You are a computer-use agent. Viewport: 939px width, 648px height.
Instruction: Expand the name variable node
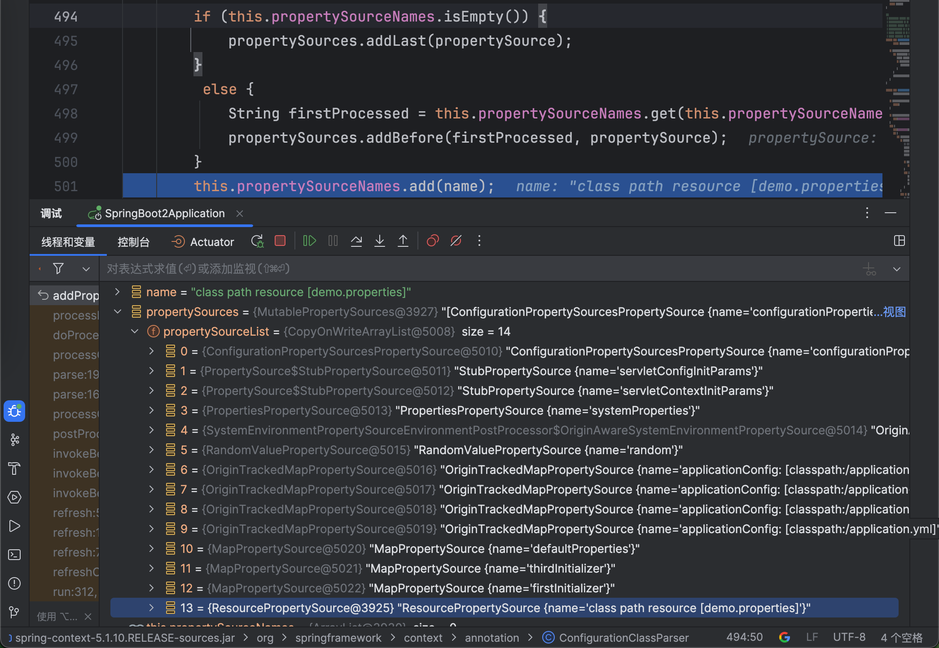118,292
